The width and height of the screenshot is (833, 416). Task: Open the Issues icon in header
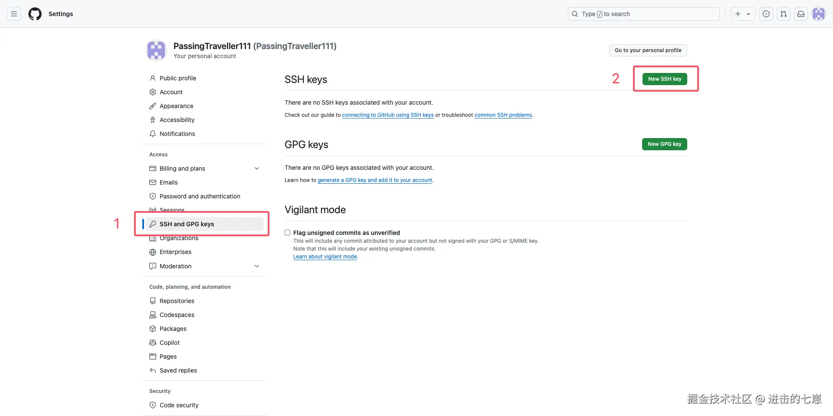coord(766,14)
